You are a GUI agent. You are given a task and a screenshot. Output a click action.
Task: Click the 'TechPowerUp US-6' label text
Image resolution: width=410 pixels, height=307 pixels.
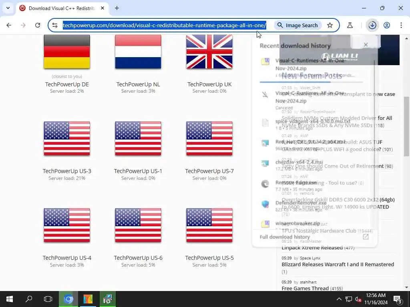point(138,258)
